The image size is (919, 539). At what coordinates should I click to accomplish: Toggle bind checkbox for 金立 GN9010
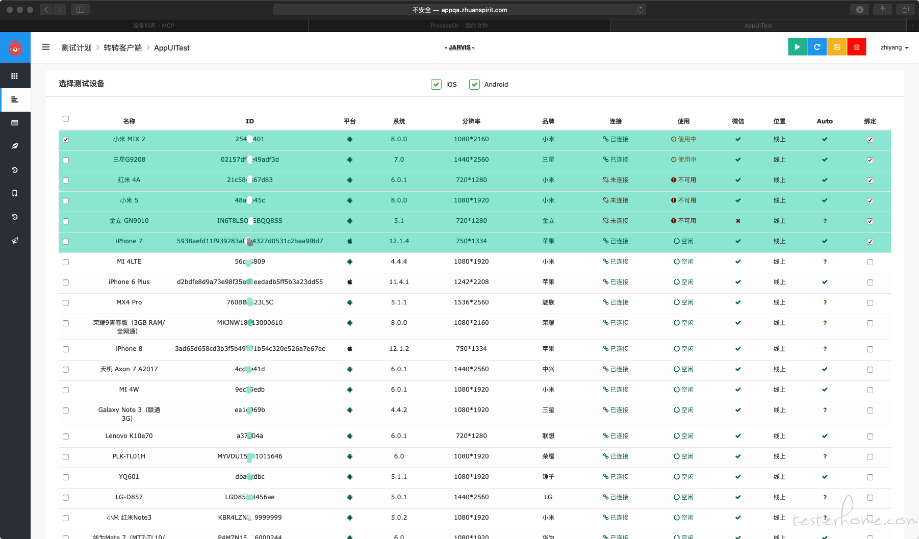coord(870,221)
